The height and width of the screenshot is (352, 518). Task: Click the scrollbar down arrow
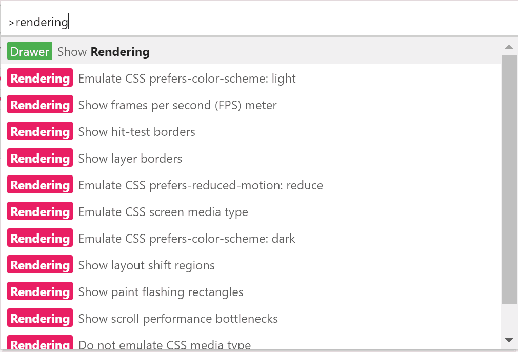(x=509, y=340)
